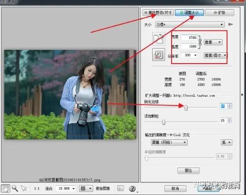Open the 更改剪切/尺寸 tab
This screenshot has height=195, width=246.
158,13
